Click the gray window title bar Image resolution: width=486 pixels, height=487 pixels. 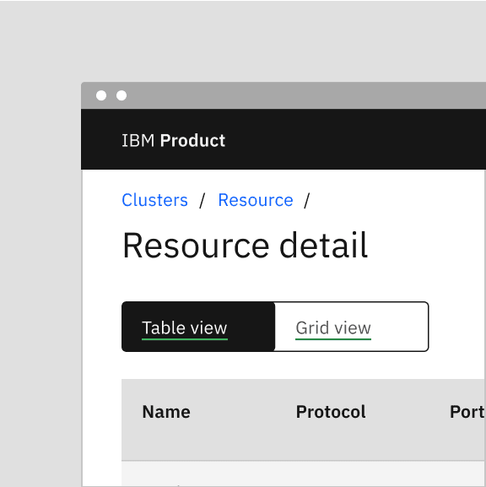click(305, 95)
